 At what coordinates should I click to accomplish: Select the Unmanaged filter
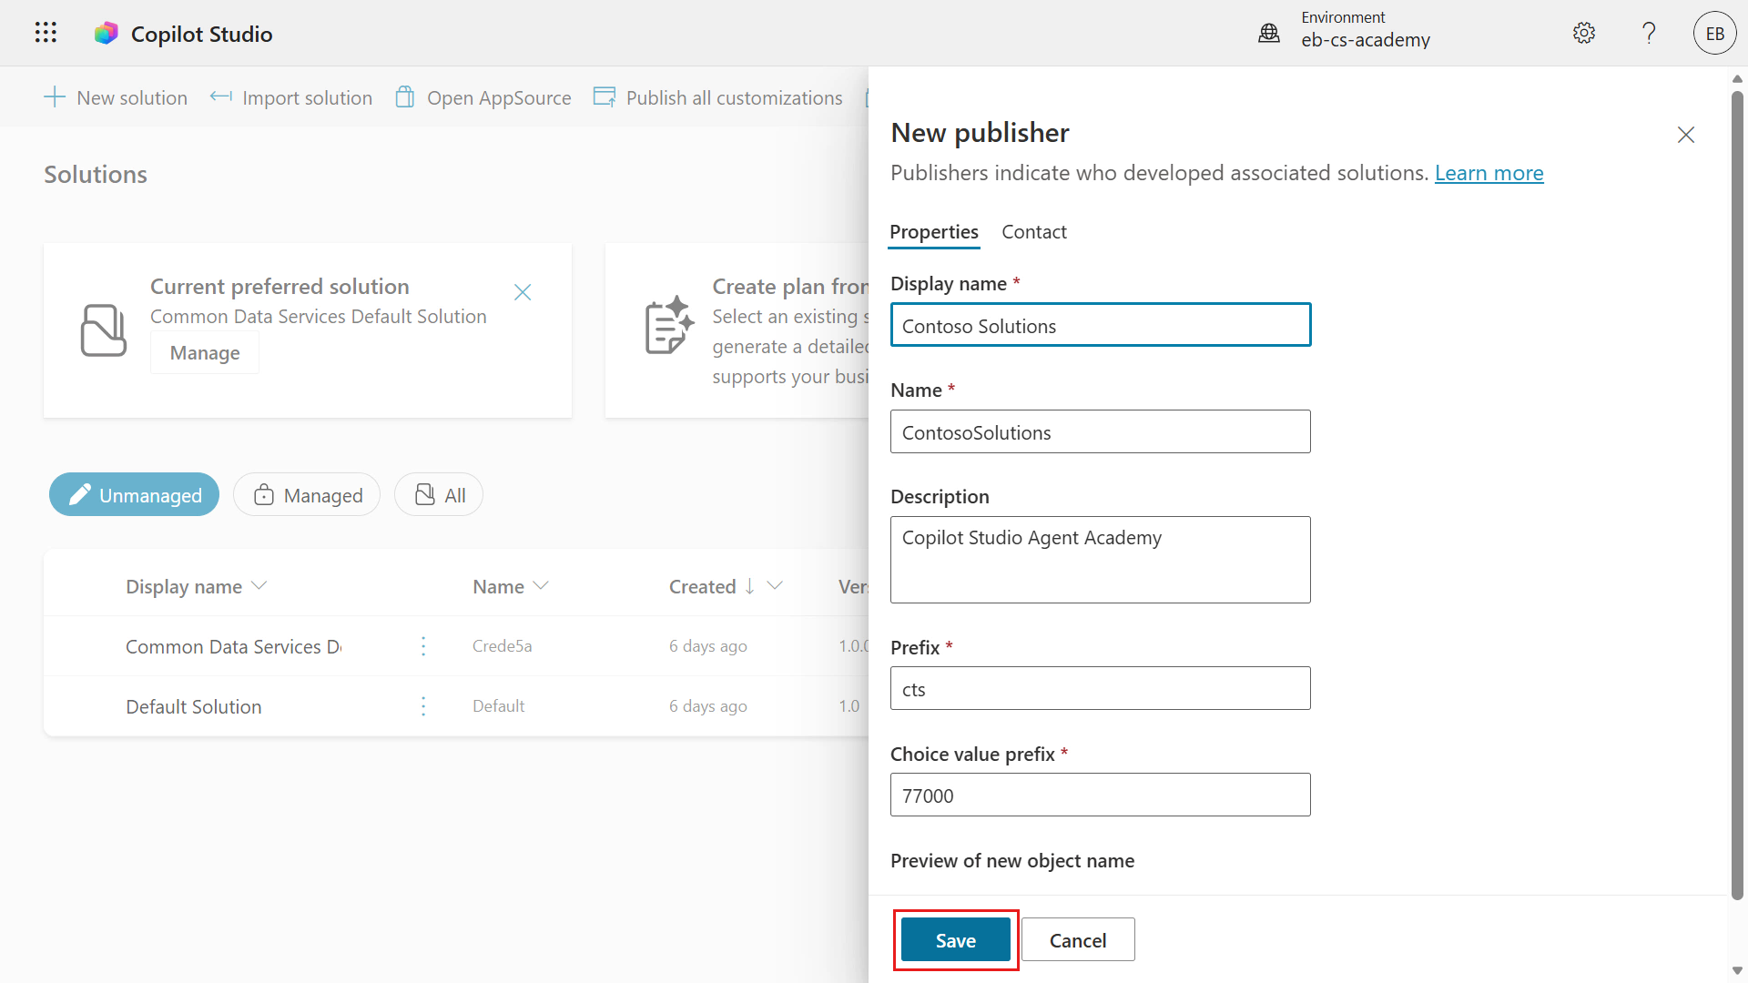point(134,494)
